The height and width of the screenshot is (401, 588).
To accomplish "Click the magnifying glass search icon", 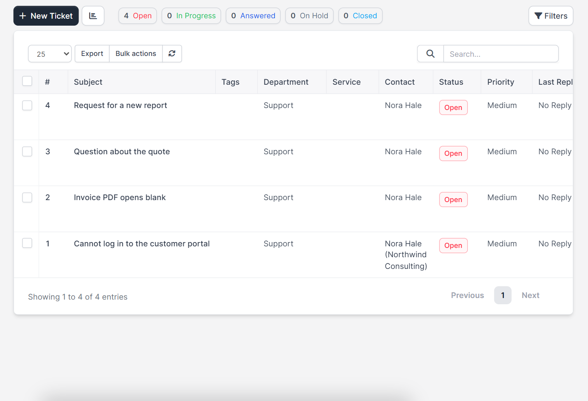I will (430, 54).
